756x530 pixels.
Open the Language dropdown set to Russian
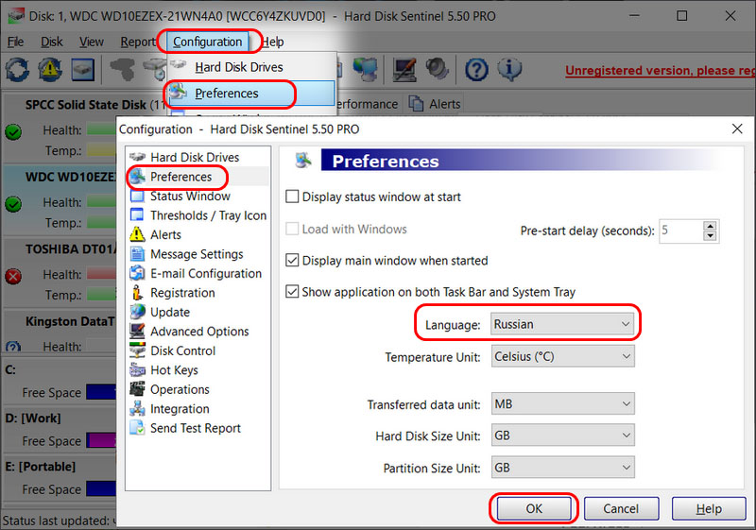pos(562,324)
